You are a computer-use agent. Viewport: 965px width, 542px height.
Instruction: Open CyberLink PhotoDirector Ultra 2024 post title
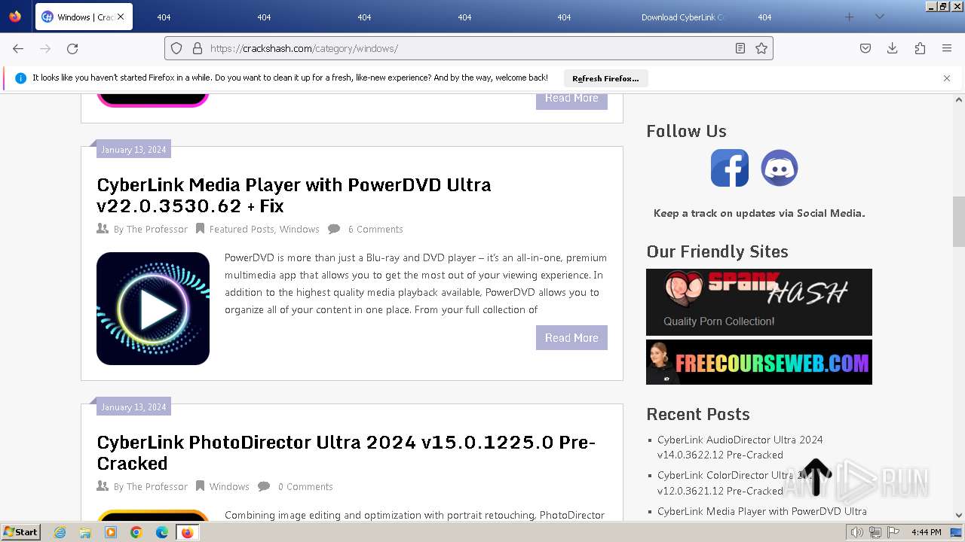[346, 452]
